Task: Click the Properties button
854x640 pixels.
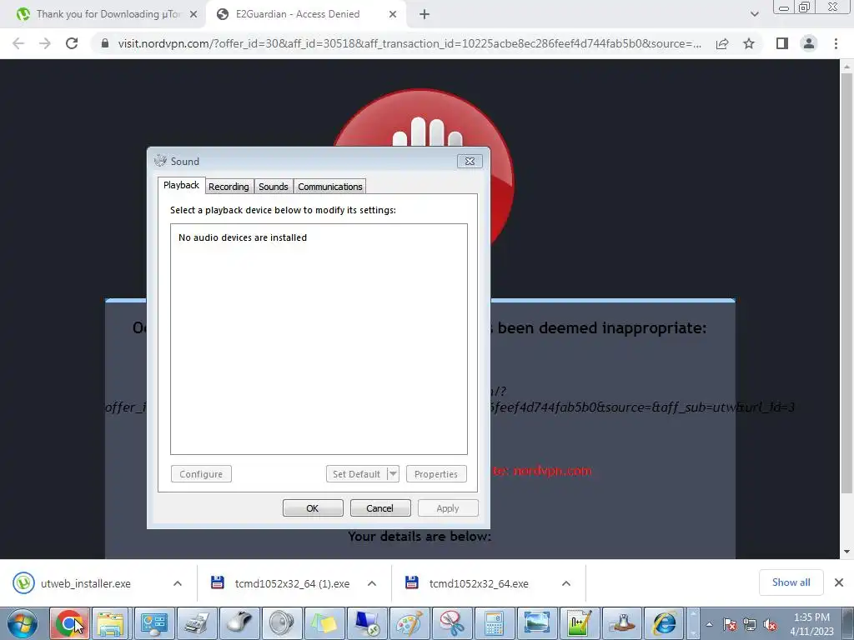Action: tap(436, 474)
